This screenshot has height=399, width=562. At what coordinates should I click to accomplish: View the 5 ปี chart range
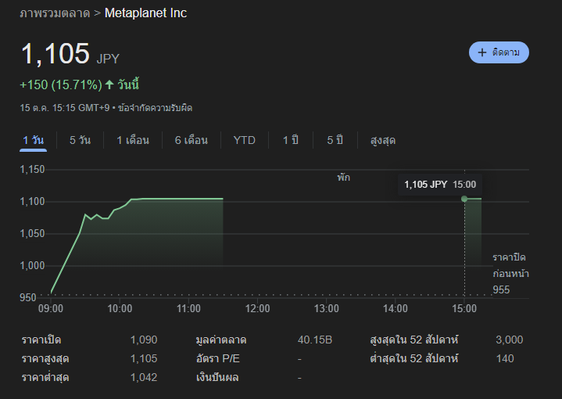coord(335,140)
